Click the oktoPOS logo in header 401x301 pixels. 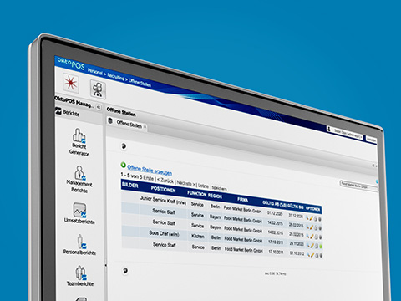pos(71,64)
